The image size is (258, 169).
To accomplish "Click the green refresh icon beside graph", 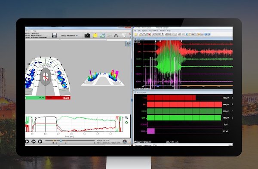I will pyautogui.click(x=126, y=123).
